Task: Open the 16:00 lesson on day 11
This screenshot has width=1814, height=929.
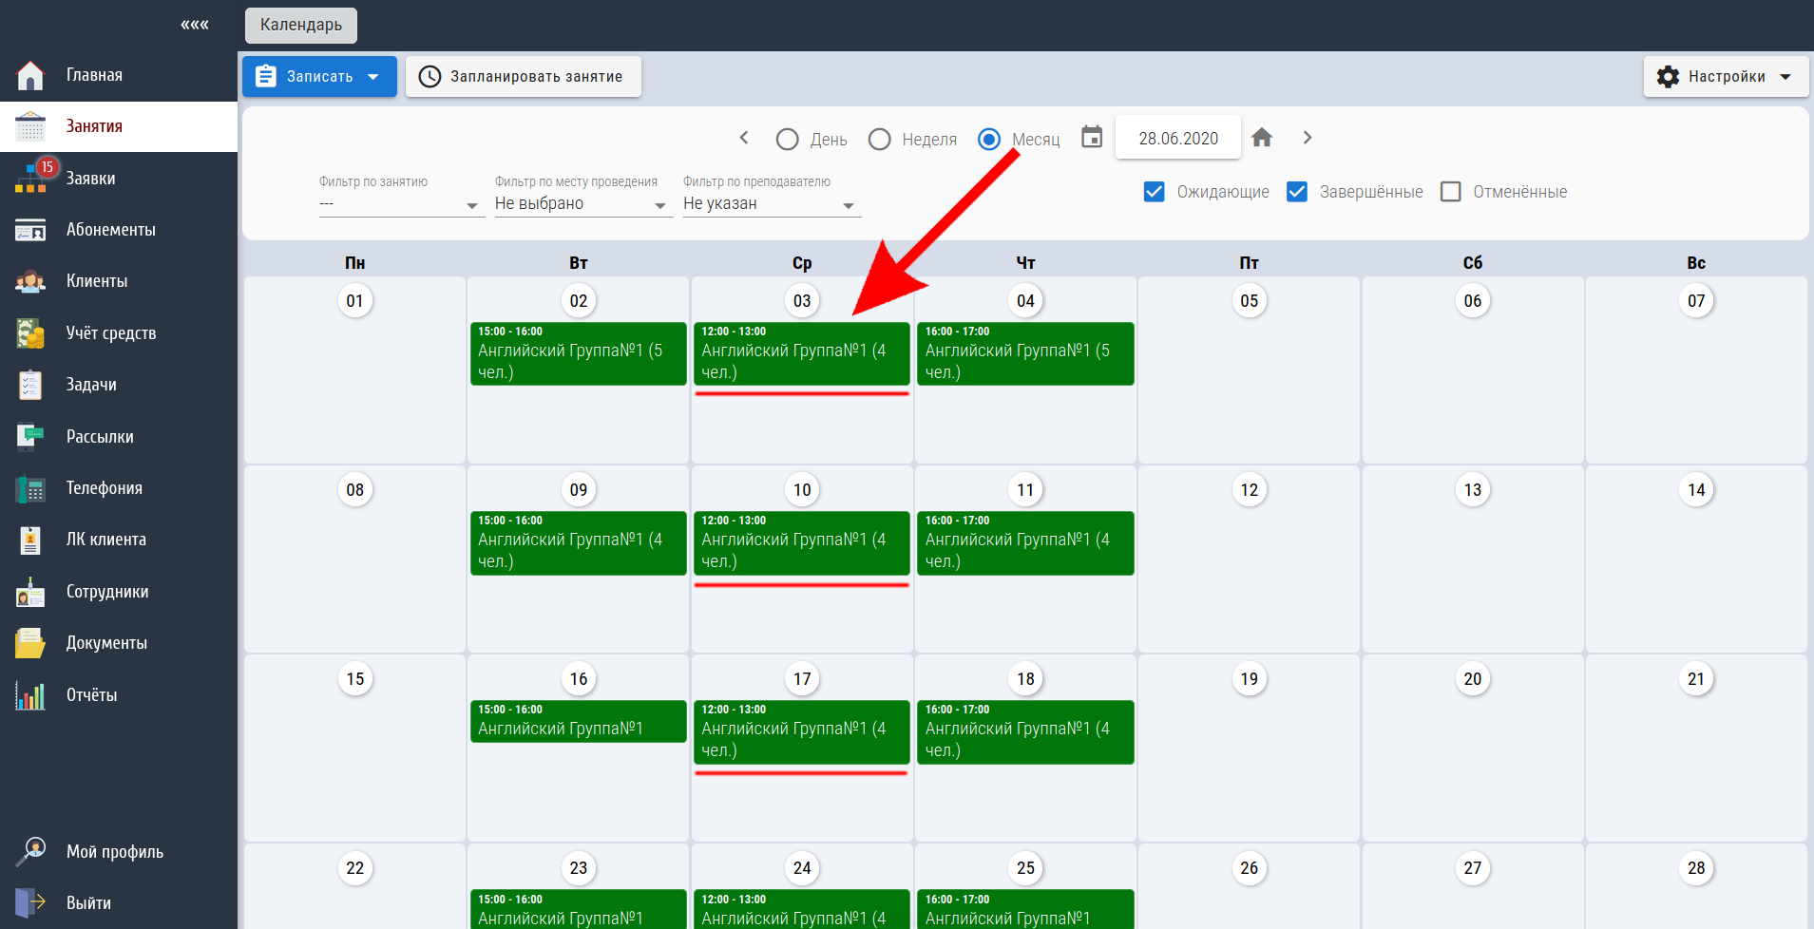Action: pos(1025,543)
